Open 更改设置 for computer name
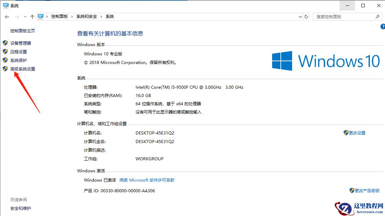This screenshot has height=216, width=385. coord(357,133)
